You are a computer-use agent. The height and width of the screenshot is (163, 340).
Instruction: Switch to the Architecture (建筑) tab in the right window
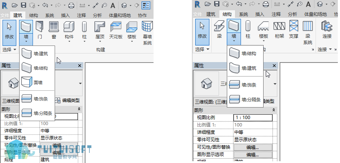coord(211,14)
